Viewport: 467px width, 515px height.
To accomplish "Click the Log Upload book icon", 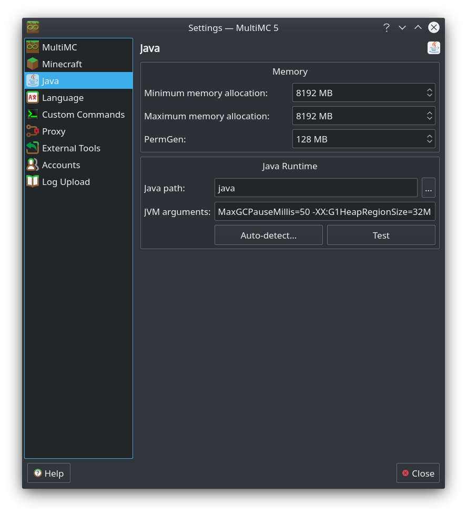I will 33,181.
